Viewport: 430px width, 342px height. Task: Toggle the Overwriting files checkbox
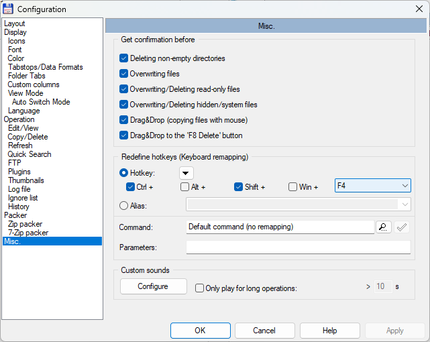click(x=123, y=74)
